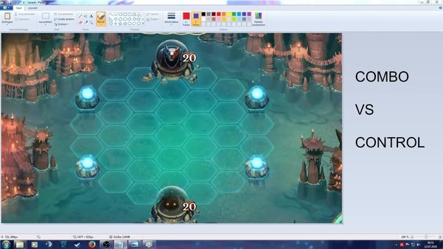Select the line shape in the shapes gallery
This screenshot has height=249, width=443.
(x=111, y=14)
